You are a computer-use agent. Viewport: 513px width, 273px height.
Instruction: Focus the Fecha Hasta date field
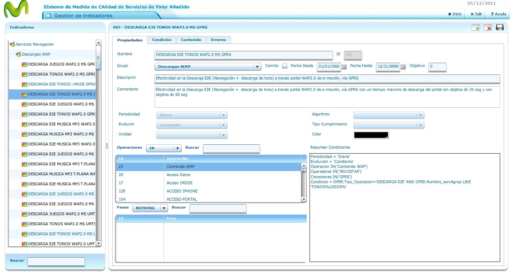388,67
